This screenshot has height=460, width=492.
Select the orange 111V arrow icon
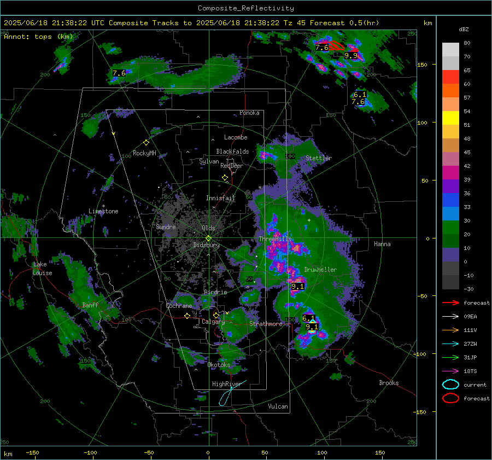pos(450,330)
